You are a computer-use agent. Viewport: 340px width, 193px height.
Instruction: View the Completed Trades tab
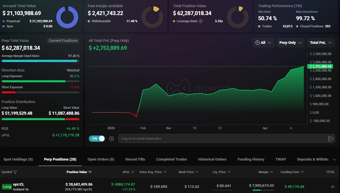172,159
